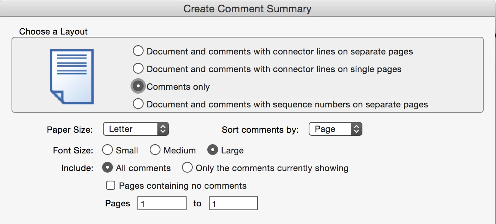Open the Paper Size dropdown showing Letter
This screenshot has width=496, height=224.
pos(131,129)
